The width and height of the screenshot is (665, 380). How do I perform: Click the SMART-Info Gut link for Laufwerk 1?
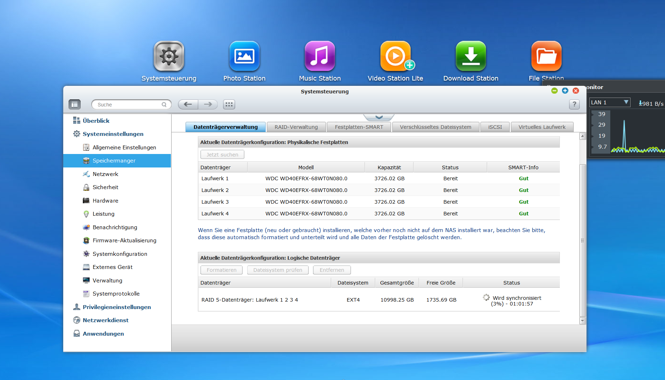(x=524, y=178)
